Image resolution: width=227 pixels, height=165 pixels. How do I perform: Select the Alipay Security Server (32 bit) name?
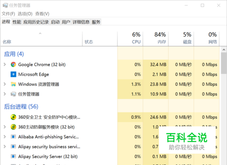tap(48, 156)
